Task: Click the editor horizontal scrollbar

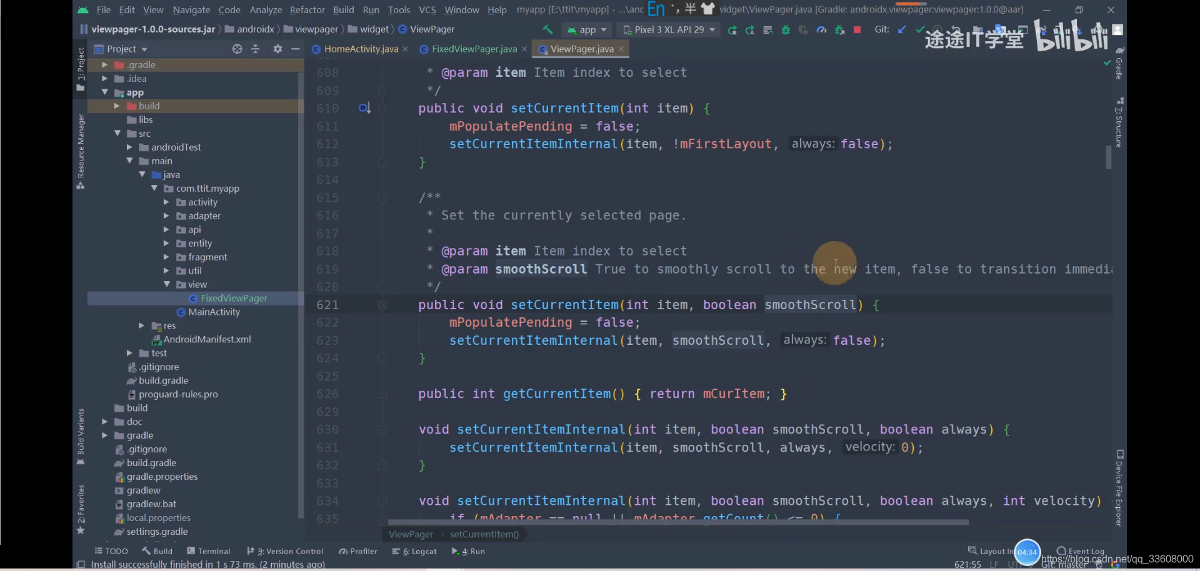Action: point(678,522)
